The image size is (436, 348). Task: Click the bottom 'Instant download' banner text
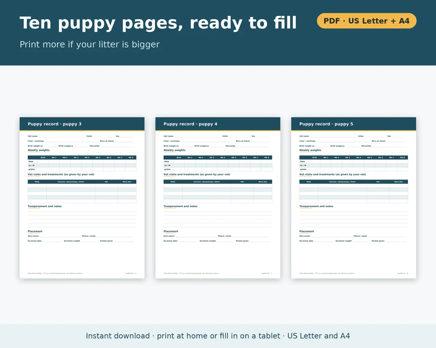click(218, 336)
